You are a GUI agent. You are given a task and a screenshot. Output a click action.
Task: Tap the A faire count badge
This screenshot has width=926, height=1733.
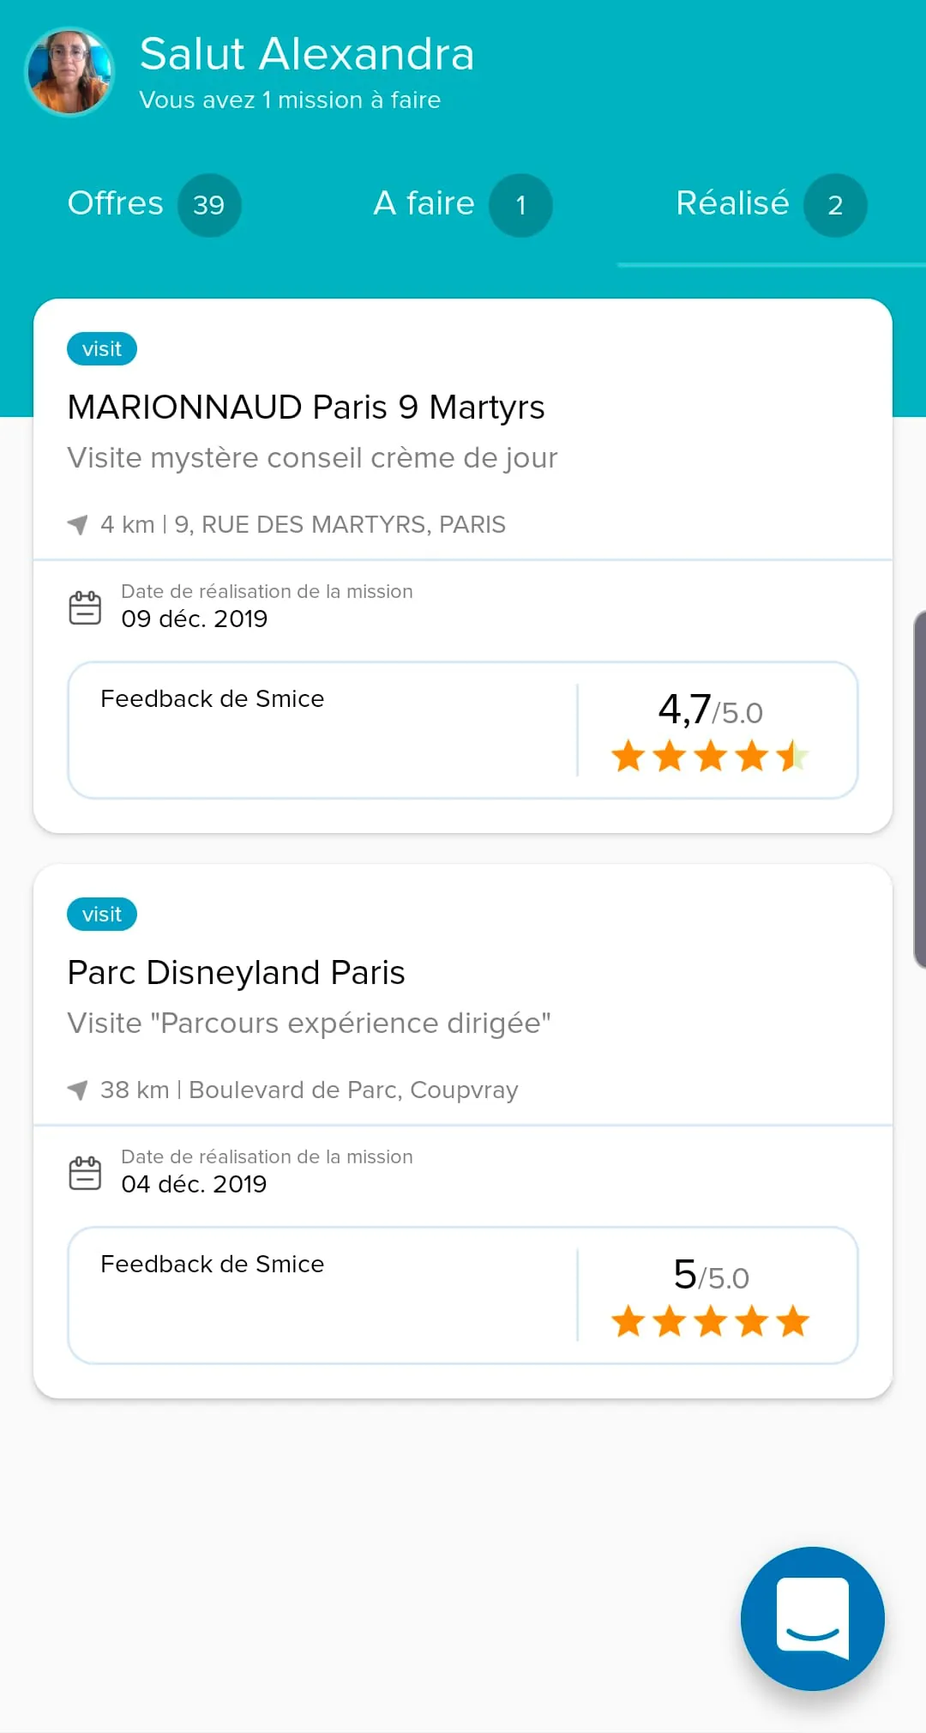[x=520, y=205]
